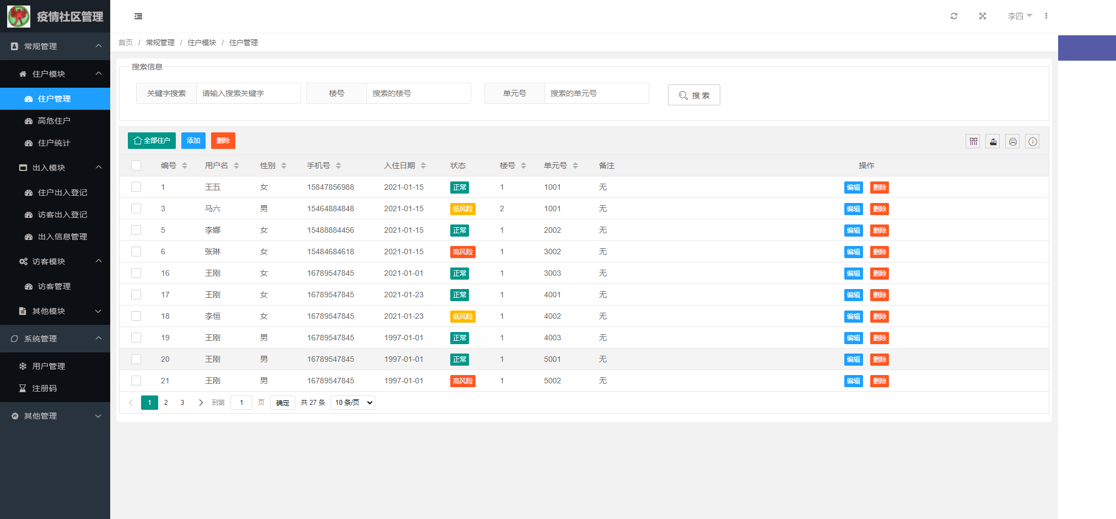The image size is (1116, 519).
Task: Click the toolbar 删除 batch delete button
Action: (x=223, y=141)
